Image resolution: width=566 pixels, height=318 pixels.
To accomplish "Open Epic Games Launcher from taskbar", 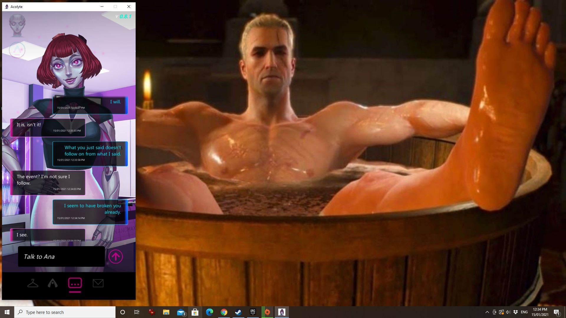I will (253, 312).
